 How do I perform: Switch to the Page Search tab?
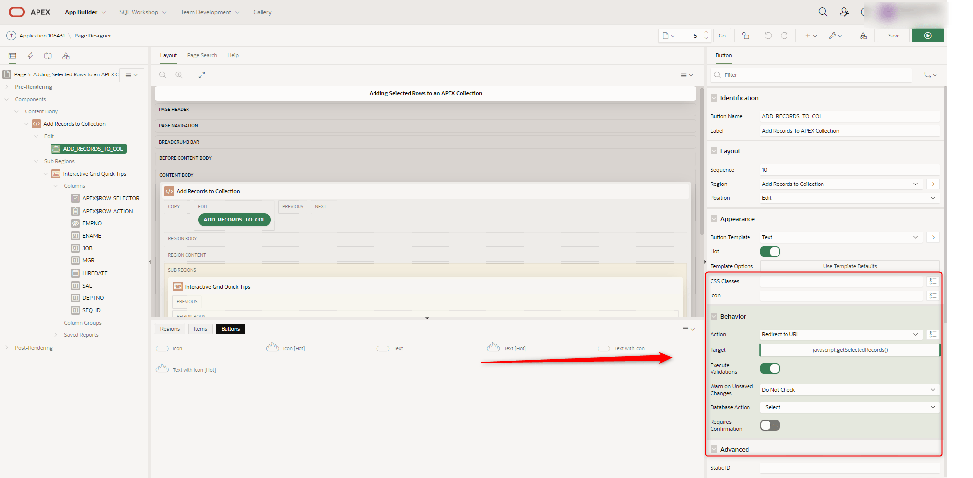[x=202, y=55]
